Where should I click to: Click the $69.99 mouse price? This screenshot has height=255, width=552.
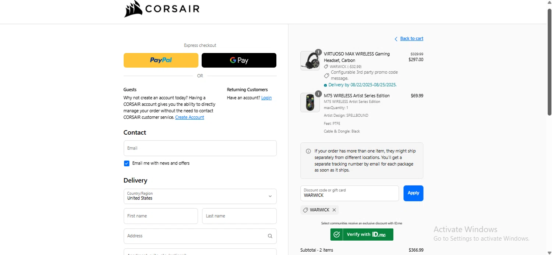417,96
